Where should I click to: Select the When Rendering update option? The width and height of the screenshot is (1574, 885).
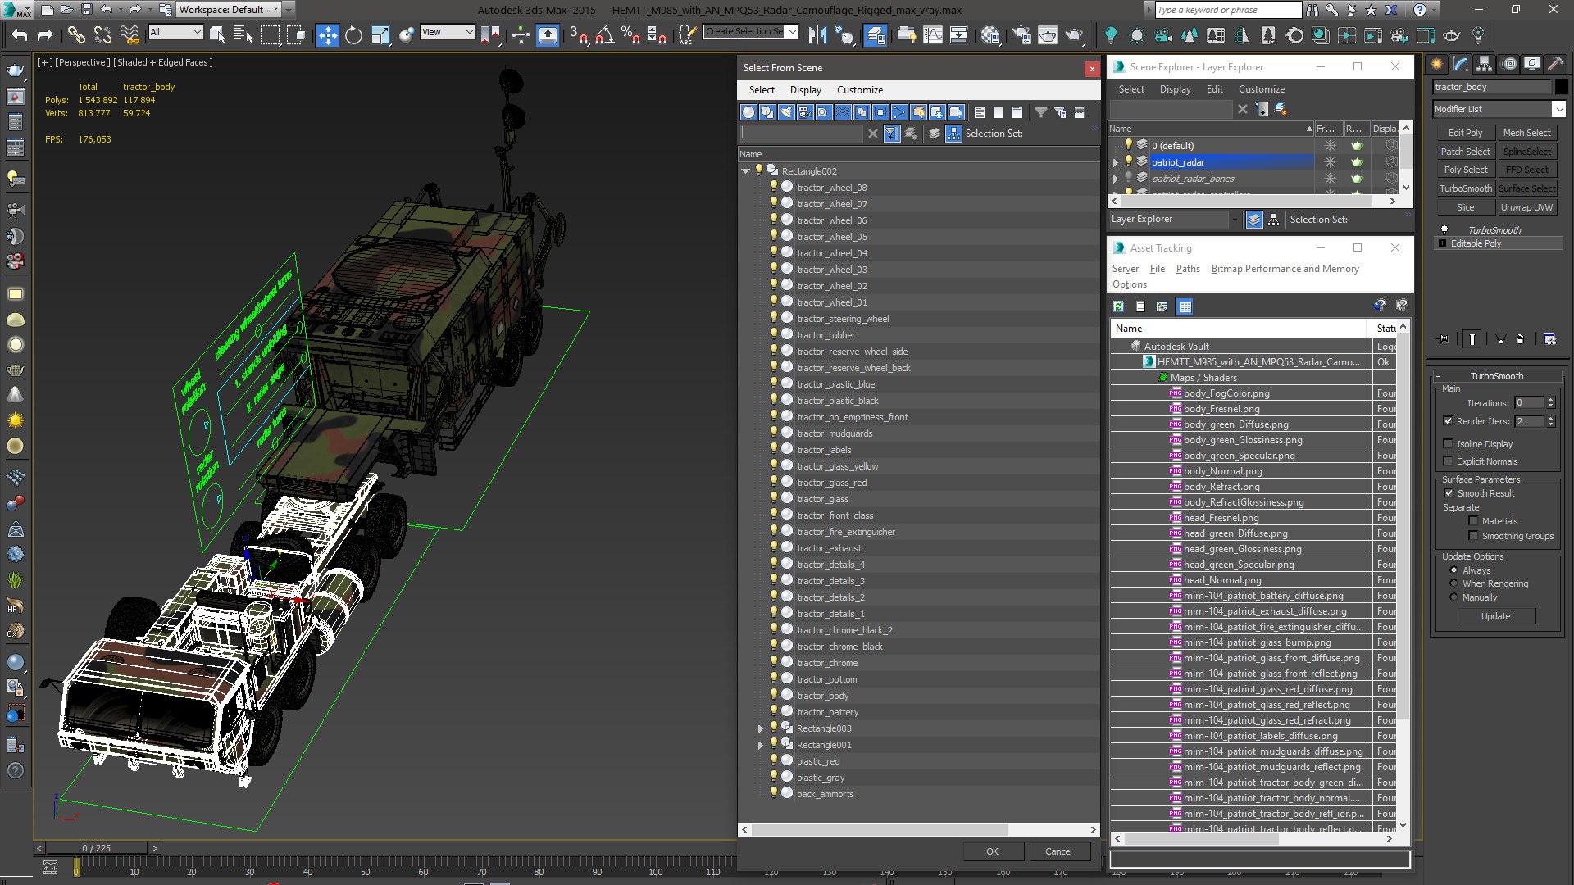[x=1453, y=583]
